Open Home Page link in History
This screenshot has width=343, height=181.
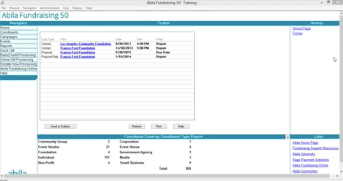[301, 28]
